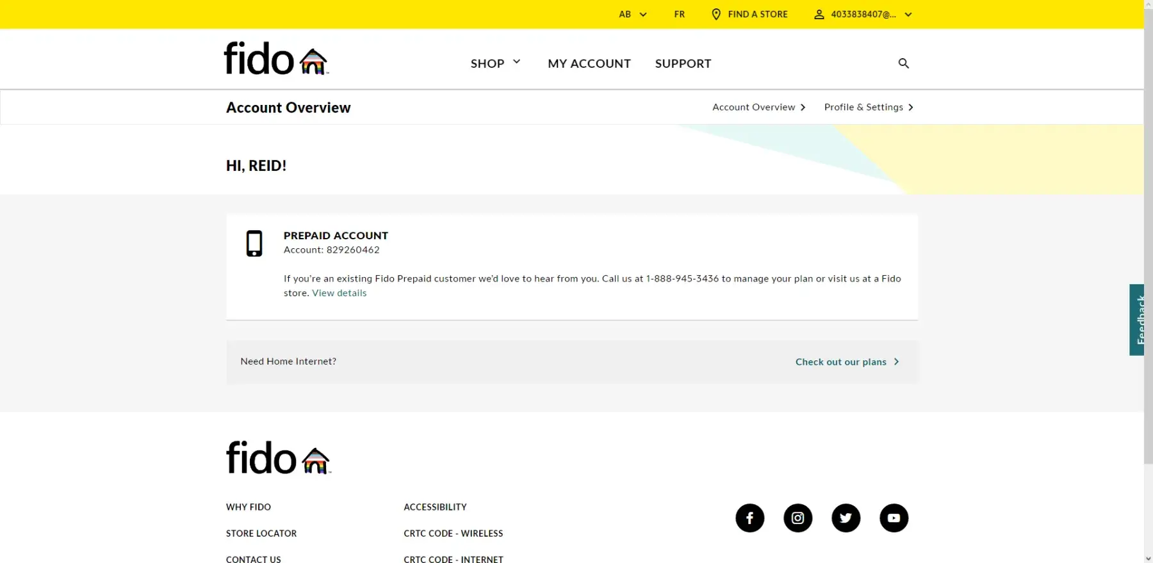The image size is (1153, 563).
Task: Click the Account Overview page title
Action: pos(288,107)
